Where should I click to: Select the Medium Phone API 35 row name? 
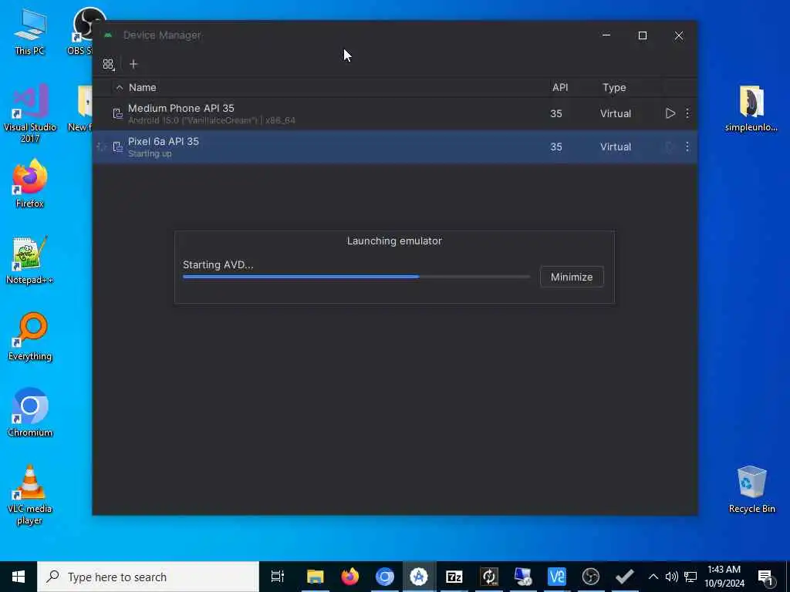[x=181, y=108]
